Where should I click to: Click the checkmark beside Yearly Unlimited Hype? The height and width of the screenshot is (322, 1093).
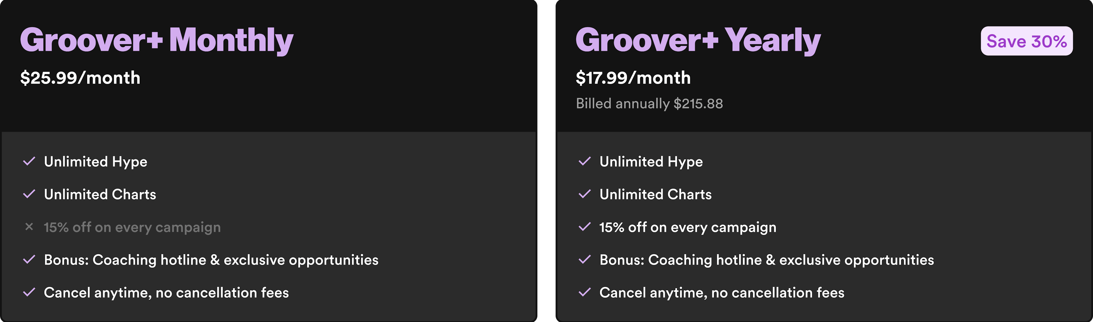(584, 161)
